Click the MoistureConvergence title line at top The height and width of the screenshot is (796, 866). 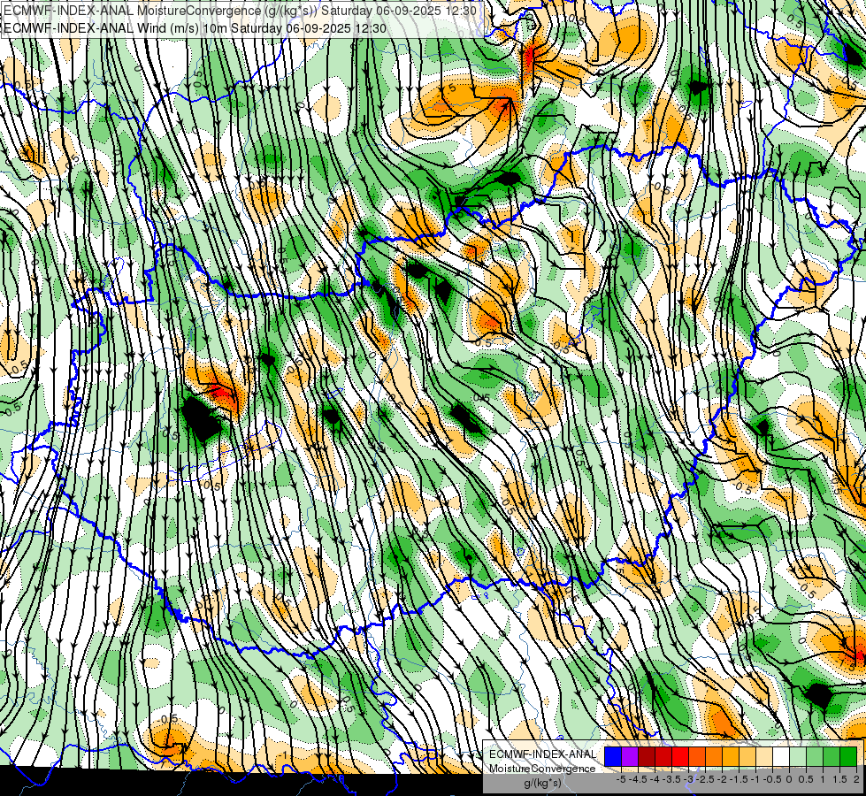(241, 11)
